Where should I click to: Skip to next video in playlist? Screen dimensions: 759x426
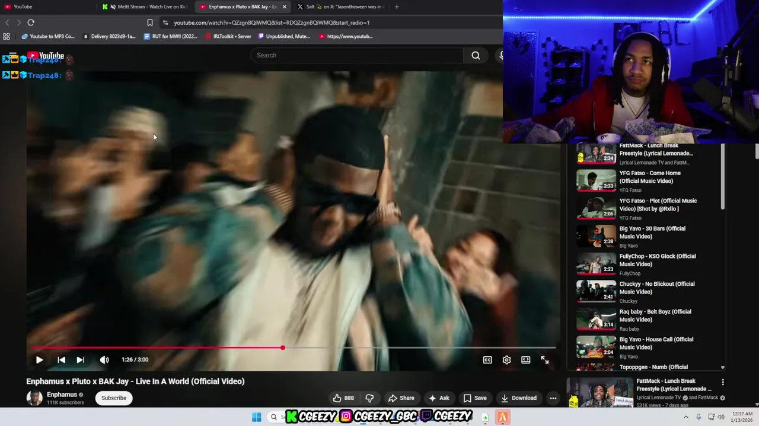click(x=81, y=360)
